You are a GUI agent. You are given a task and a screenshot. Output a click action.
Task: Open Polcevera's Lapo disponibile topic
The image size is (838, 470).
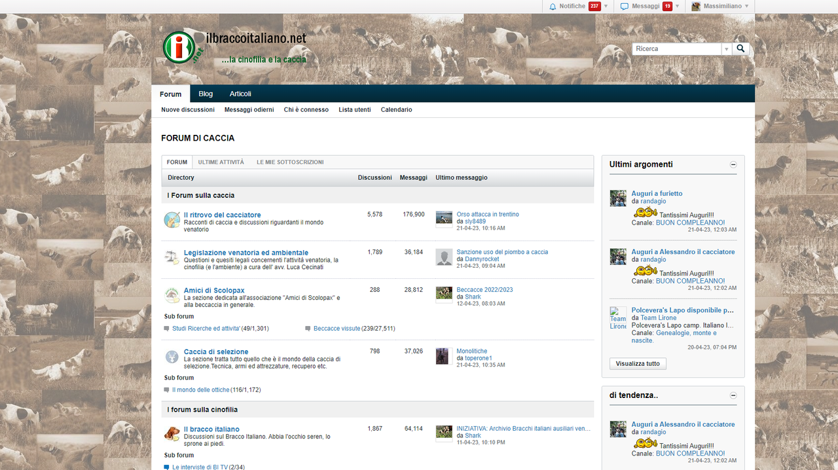click(683, 310)
